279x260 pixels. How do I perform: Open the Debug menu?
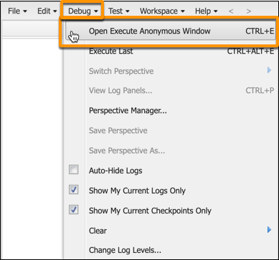(x=82, y=11)
